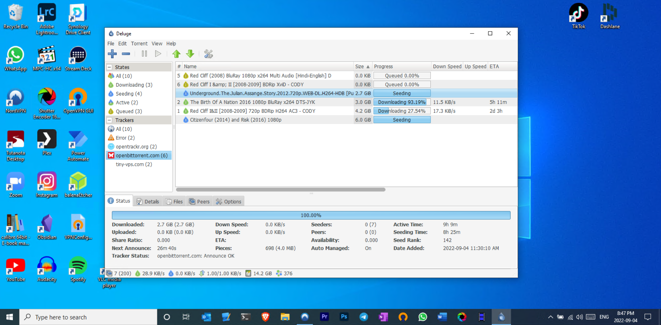Filter by All (10) states
Viewport: 661px width, 325px height.
point(124,76)
